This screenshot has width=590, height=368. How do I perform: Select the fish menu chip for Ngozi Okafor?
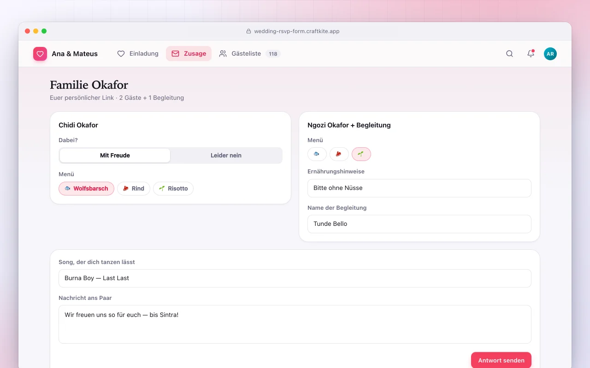pyautogui.click(x=317, y=154)
